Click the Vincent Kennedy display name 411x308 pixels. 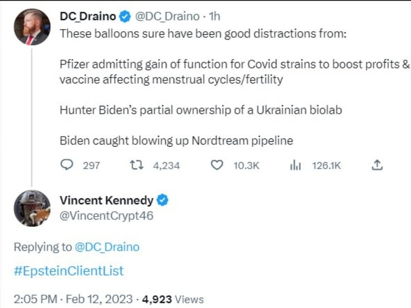coord(106,200)
